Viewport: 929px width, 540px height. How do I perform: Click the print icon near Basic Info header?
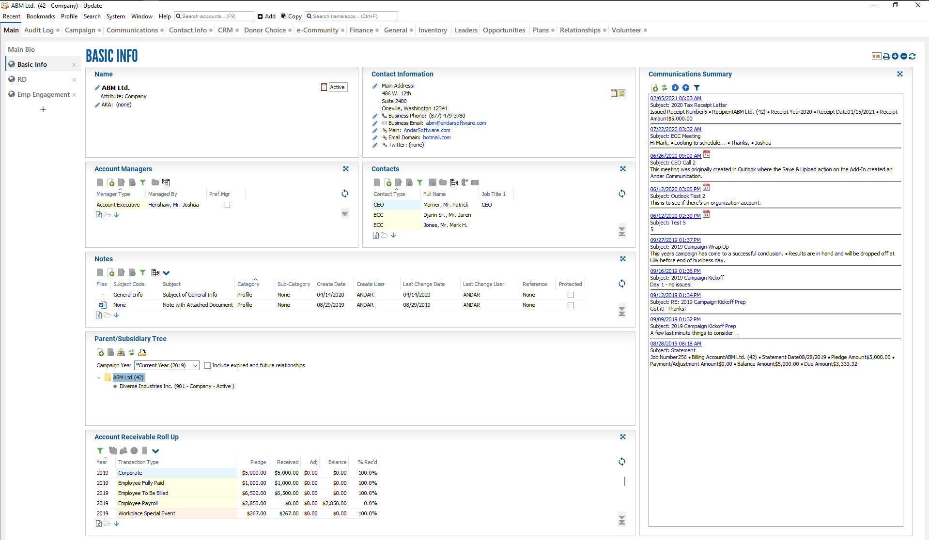click(x=886, y=56)
